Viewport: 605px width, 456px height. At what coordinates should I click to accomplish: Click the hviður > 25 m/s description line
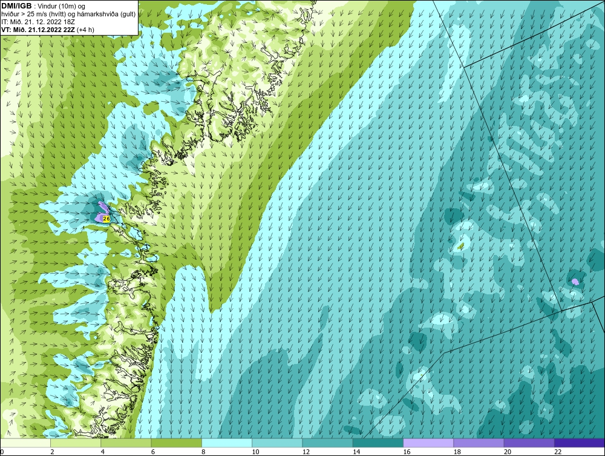point(68,15)
